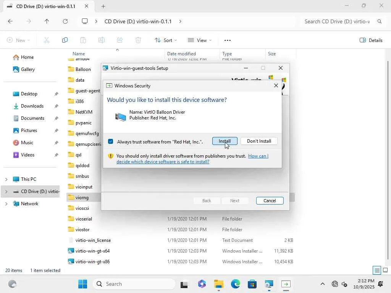Launch Microsoft Edge from taskbar
Screen dimensions: 391x293
click(x=235, y=284)
